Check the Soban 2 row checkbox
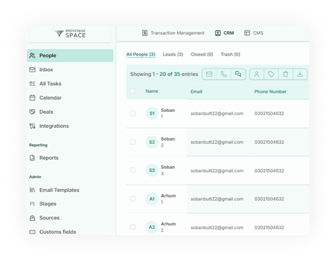Viewport: 335px width, 261px height. tap(133, 142)
